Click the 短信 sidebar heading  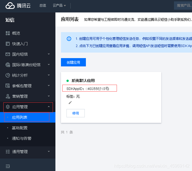(10, 20)
